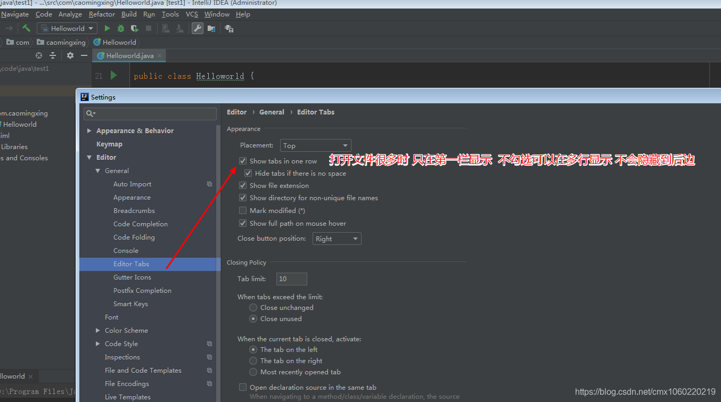Expand the Code Style node arrow

click(x=98, y=344)
